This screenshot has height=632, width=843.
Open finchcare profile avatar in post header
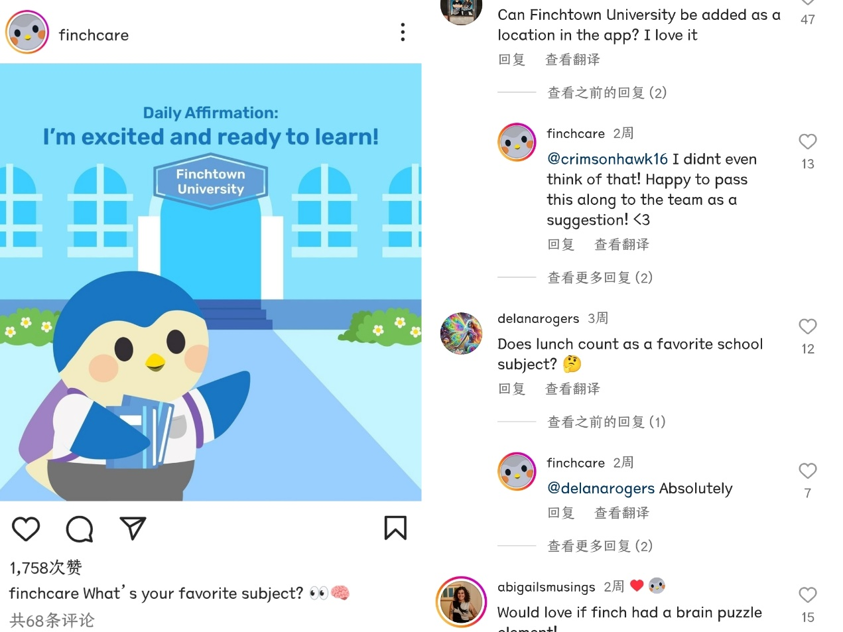tap(27, 32)
